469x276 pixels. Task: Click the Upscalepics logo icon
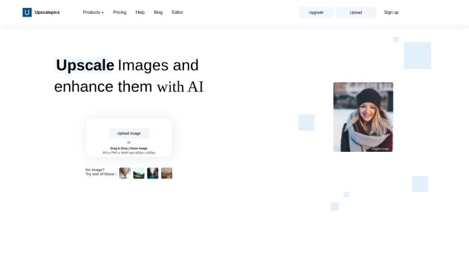pos(27,12)
